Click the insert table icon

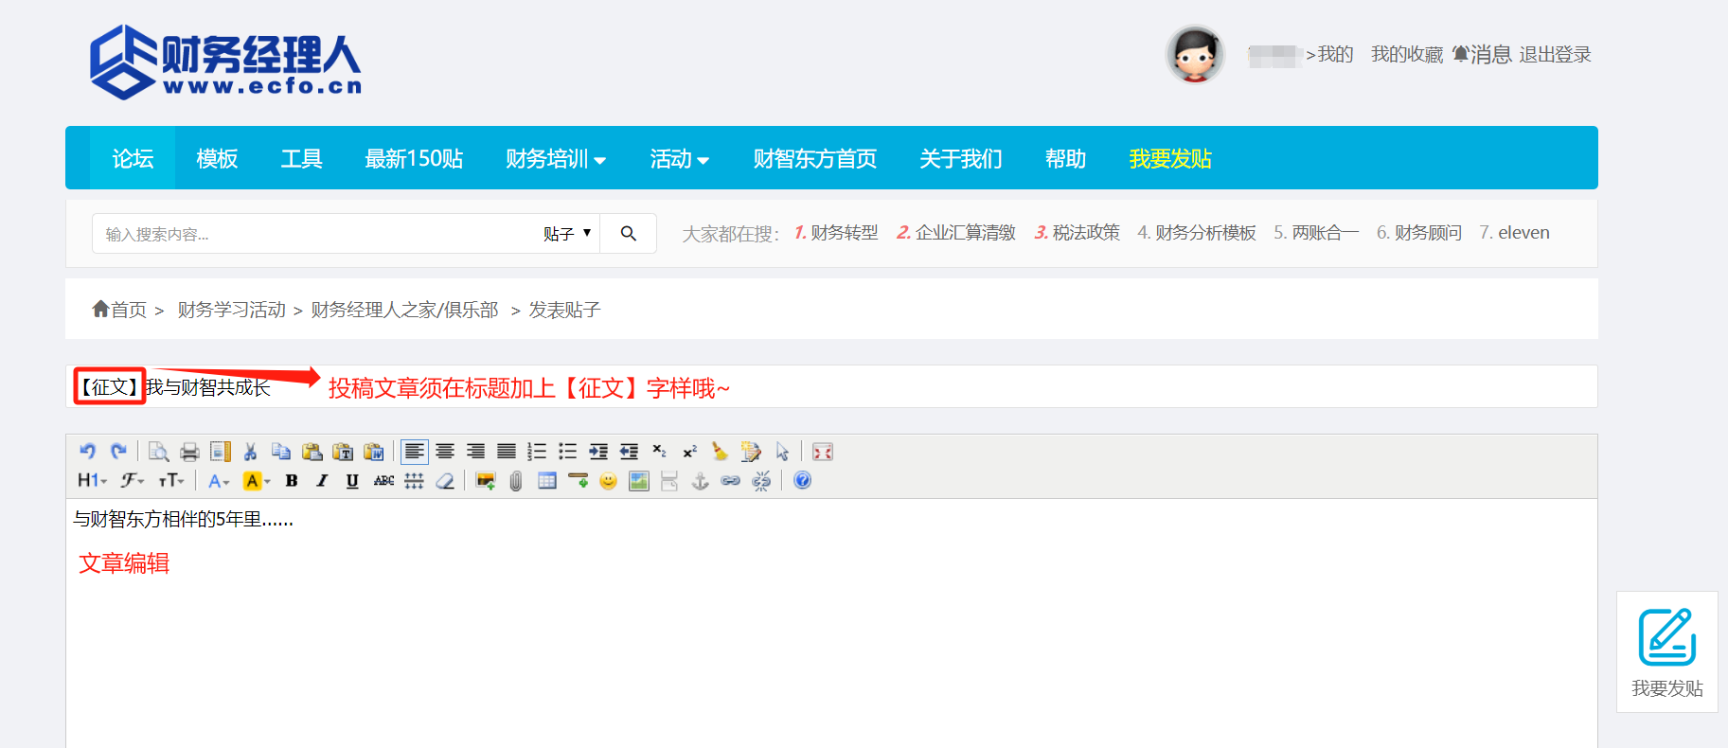pos(546,481)
